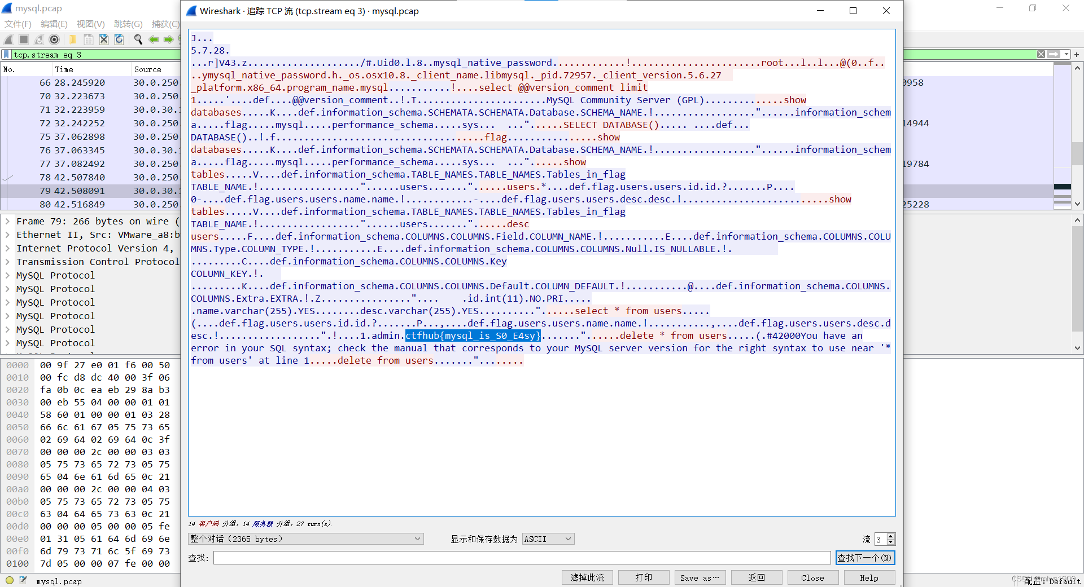
Task: Expand the first MySQL Protocol node
Action: 8,275
